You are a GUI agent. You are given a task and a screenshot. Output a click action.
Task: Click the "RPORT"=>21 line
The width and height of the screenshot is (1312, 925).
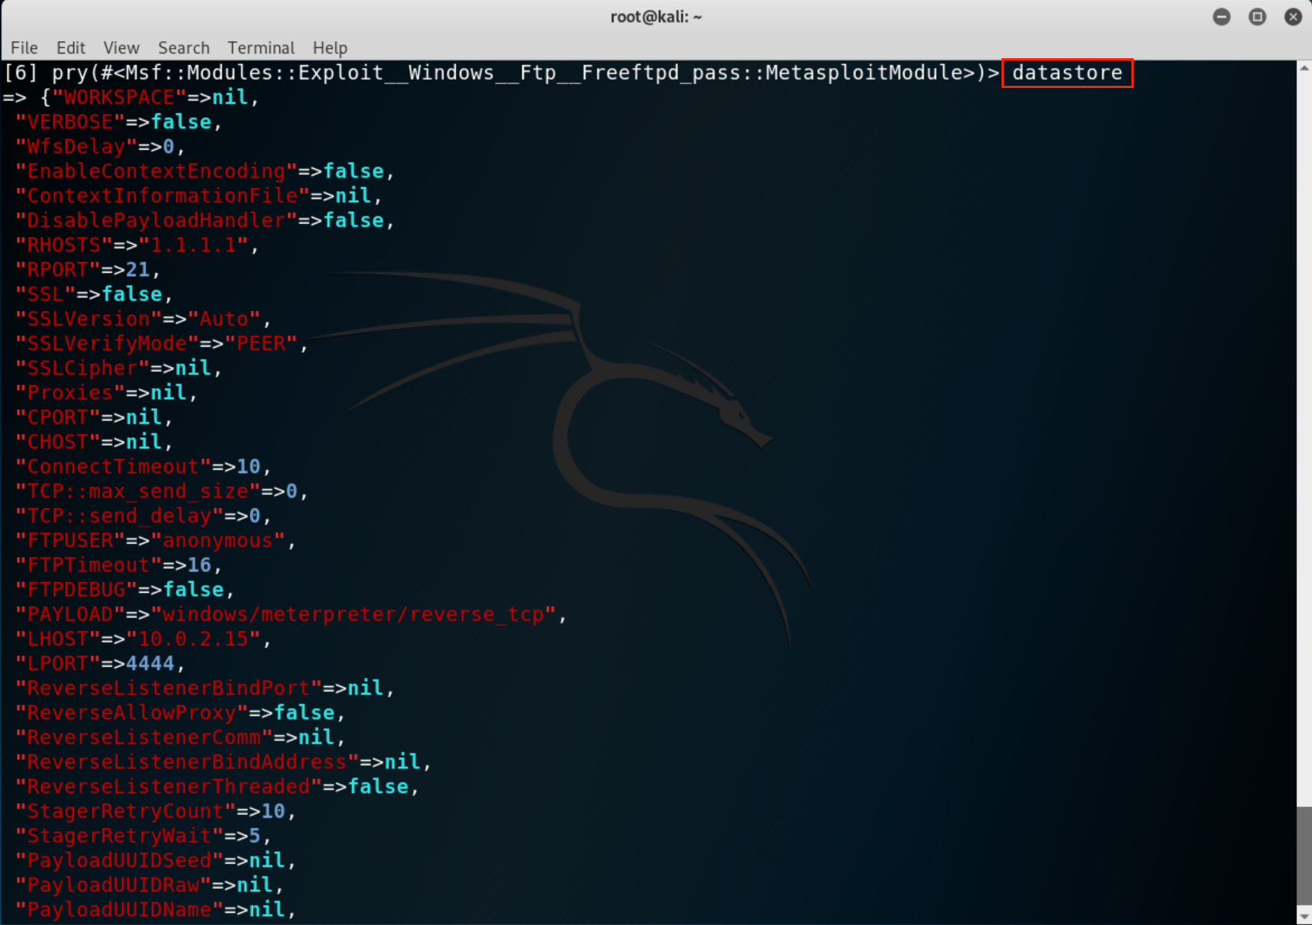(x=88, y=269)
